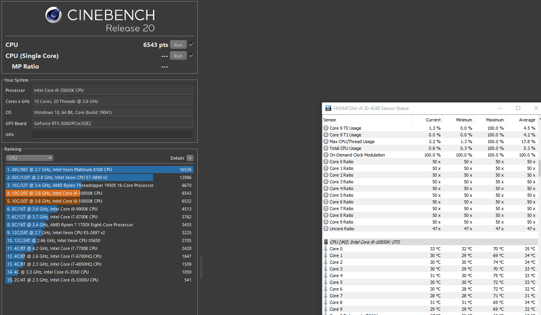
Task: Select the Xeon CPU E7-4890 v2 ranking row
Action: (x=99, y=177)
